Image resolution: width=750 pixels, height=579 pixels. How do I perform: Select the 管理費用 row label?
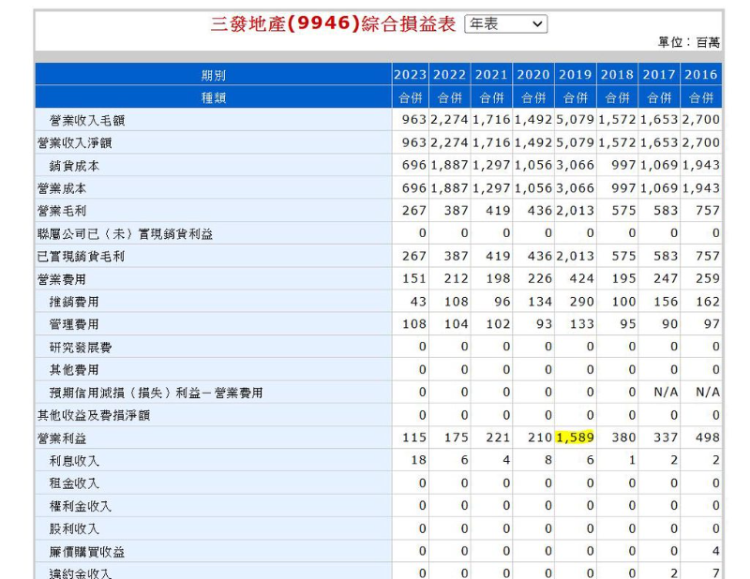tap(74, 324)
